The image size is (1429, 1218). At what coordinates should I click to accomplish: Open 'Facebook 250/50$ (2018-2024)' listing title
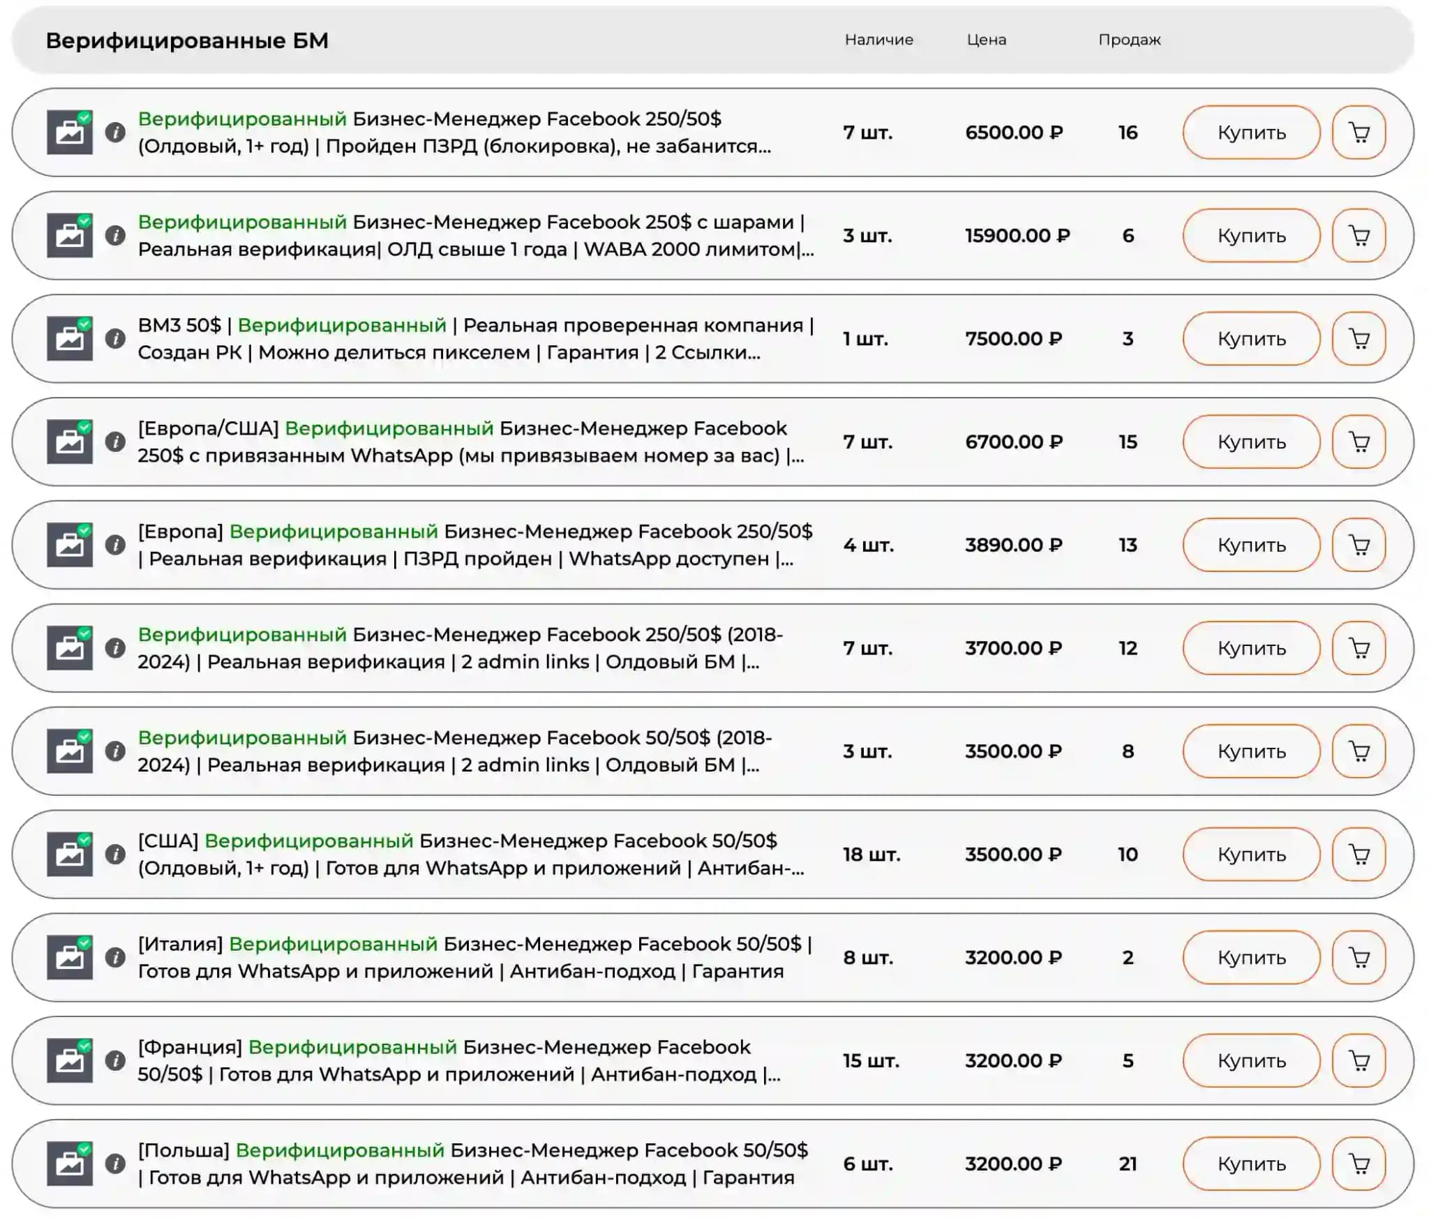(461, 648)
